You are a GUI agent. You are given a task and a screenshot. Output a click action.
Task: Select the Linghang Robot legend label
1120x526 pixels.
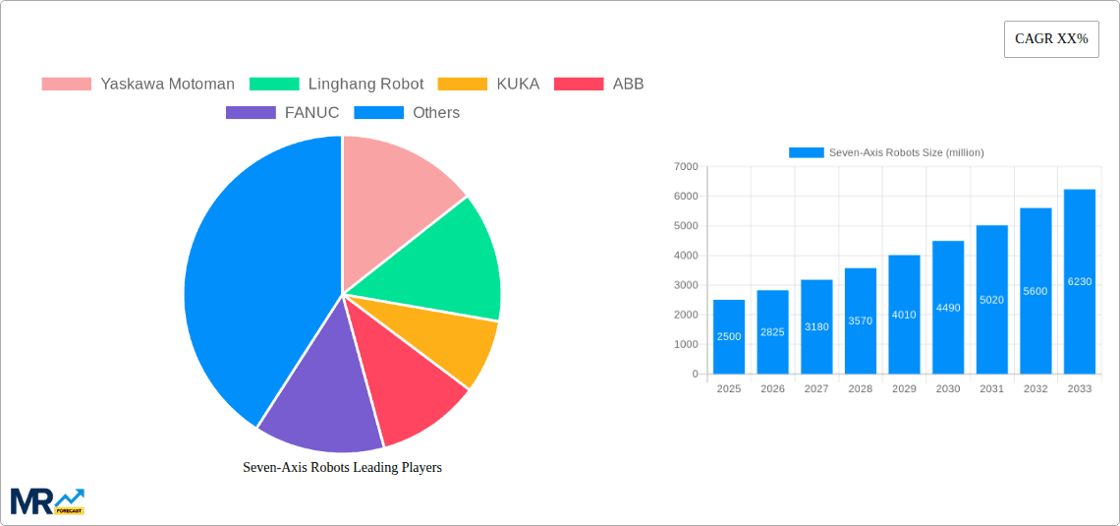coord(365,85)
